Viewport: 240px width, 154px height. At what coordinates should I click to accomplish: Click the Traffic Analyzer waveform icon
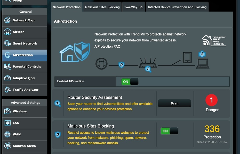[x=7, y=90]
